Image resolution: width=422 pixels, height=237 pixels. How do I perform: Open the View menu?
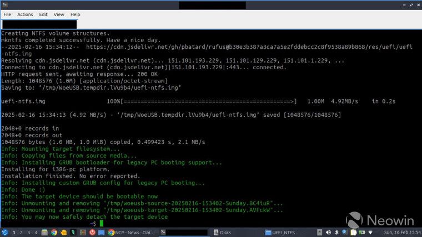[x=58, y=14]
